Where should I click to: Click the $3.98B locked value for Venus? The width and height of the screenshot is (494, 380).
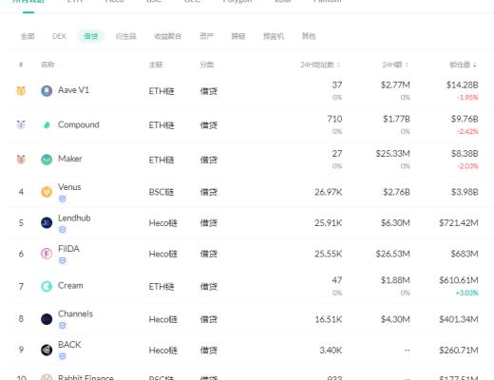click(x=465, y=192)
